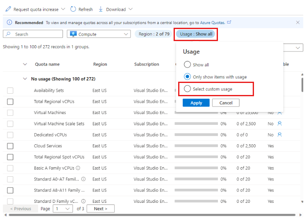Viewport: 307px width, 219px height.
Task: Open the Usage: Show all filter
Action: coord(196,34)
